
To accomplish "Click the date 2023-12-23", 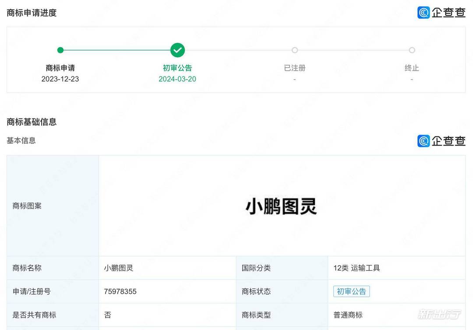I will [x=60, y=79].
